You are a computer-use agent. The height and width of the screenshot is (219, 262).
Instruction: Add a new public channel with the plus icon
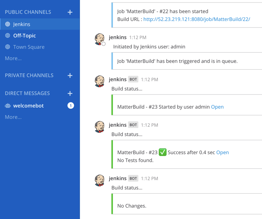pos(70,12)
